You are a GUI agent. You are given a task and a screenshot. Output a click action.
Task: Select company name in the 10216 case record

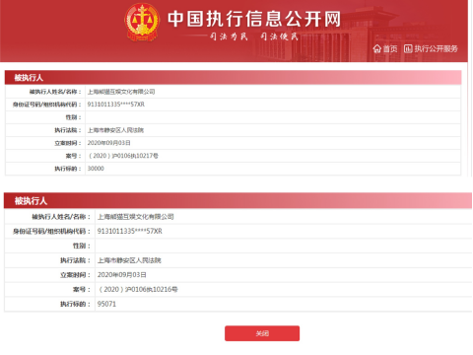[135, 217]
